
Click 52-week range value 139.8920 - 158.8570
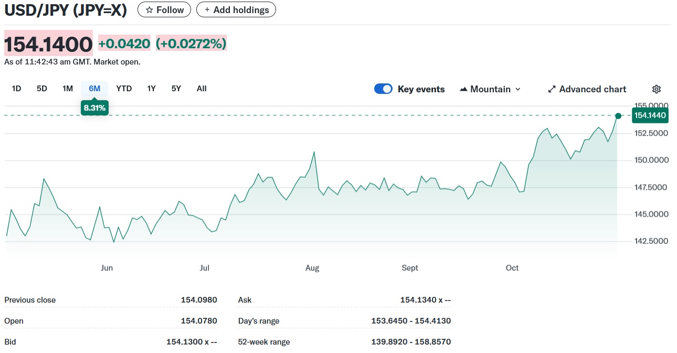pos(411,342)
